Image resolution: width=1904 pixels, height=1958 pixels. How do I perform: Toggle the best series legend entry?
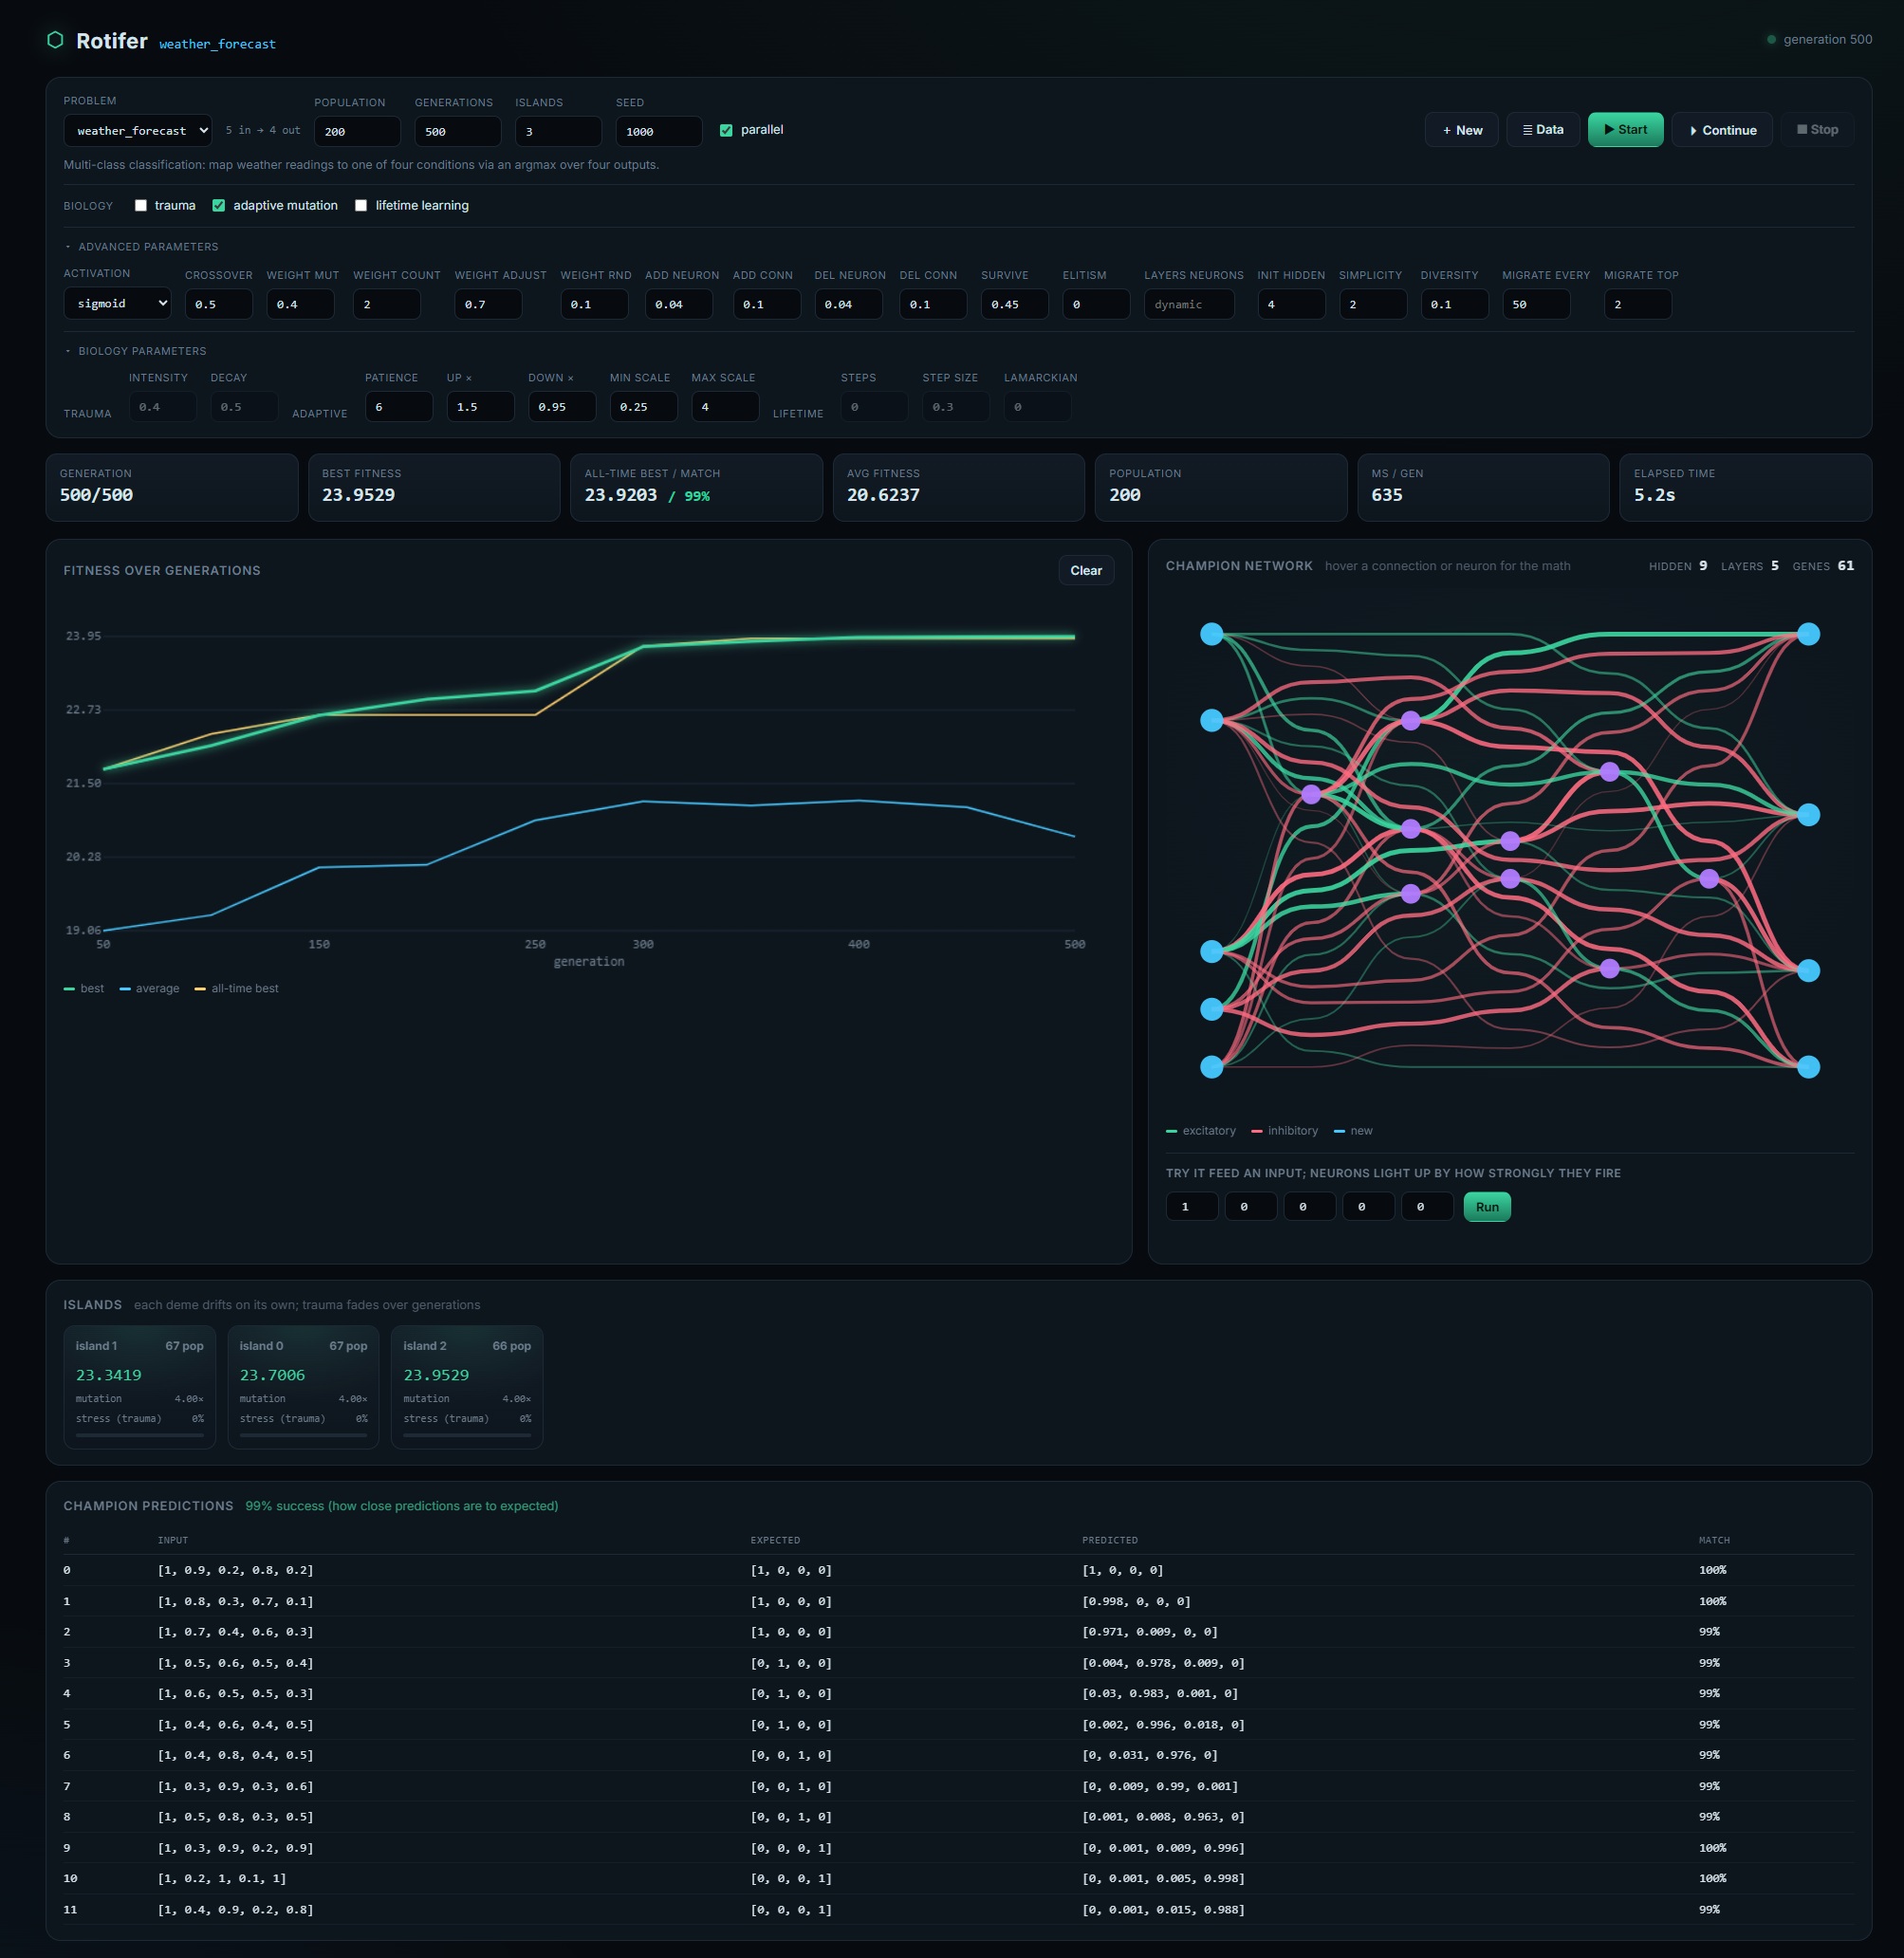pyautogui.click(x=84, y=989)
